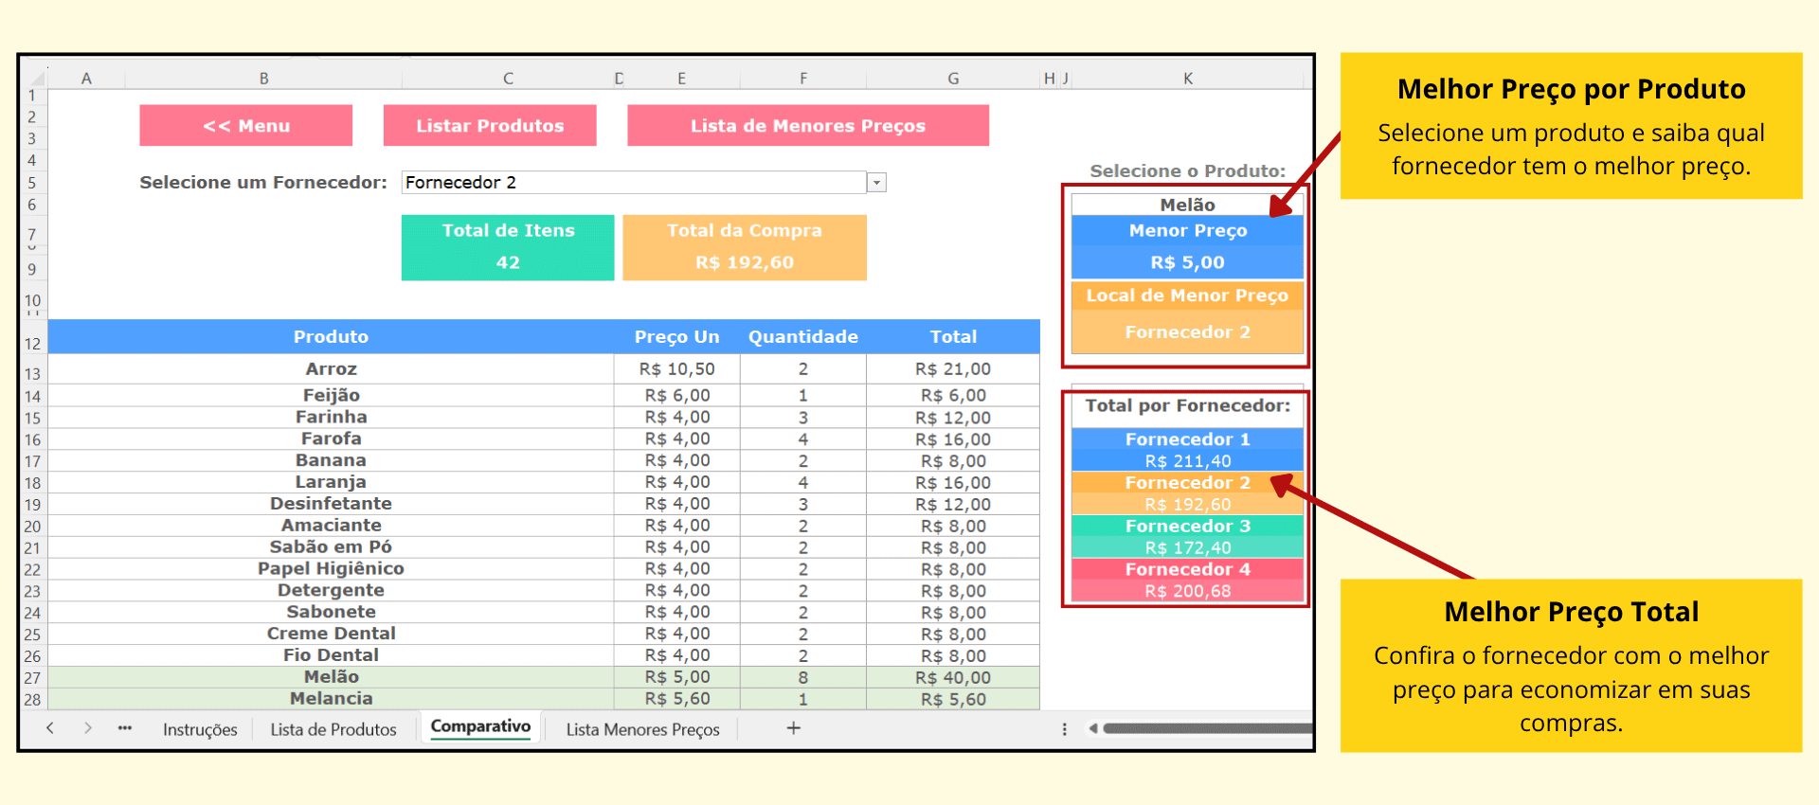1819x805 pixels.
Task: Open the Fornecedor dropdown arrow
Action: (877, 183)
